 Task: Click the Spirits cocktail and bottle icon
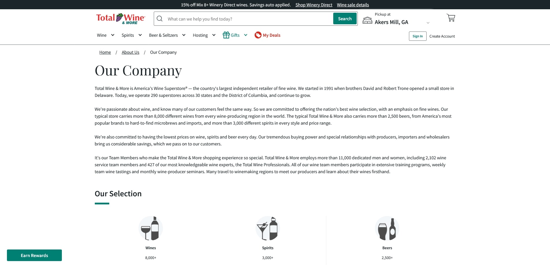point(268,228)
